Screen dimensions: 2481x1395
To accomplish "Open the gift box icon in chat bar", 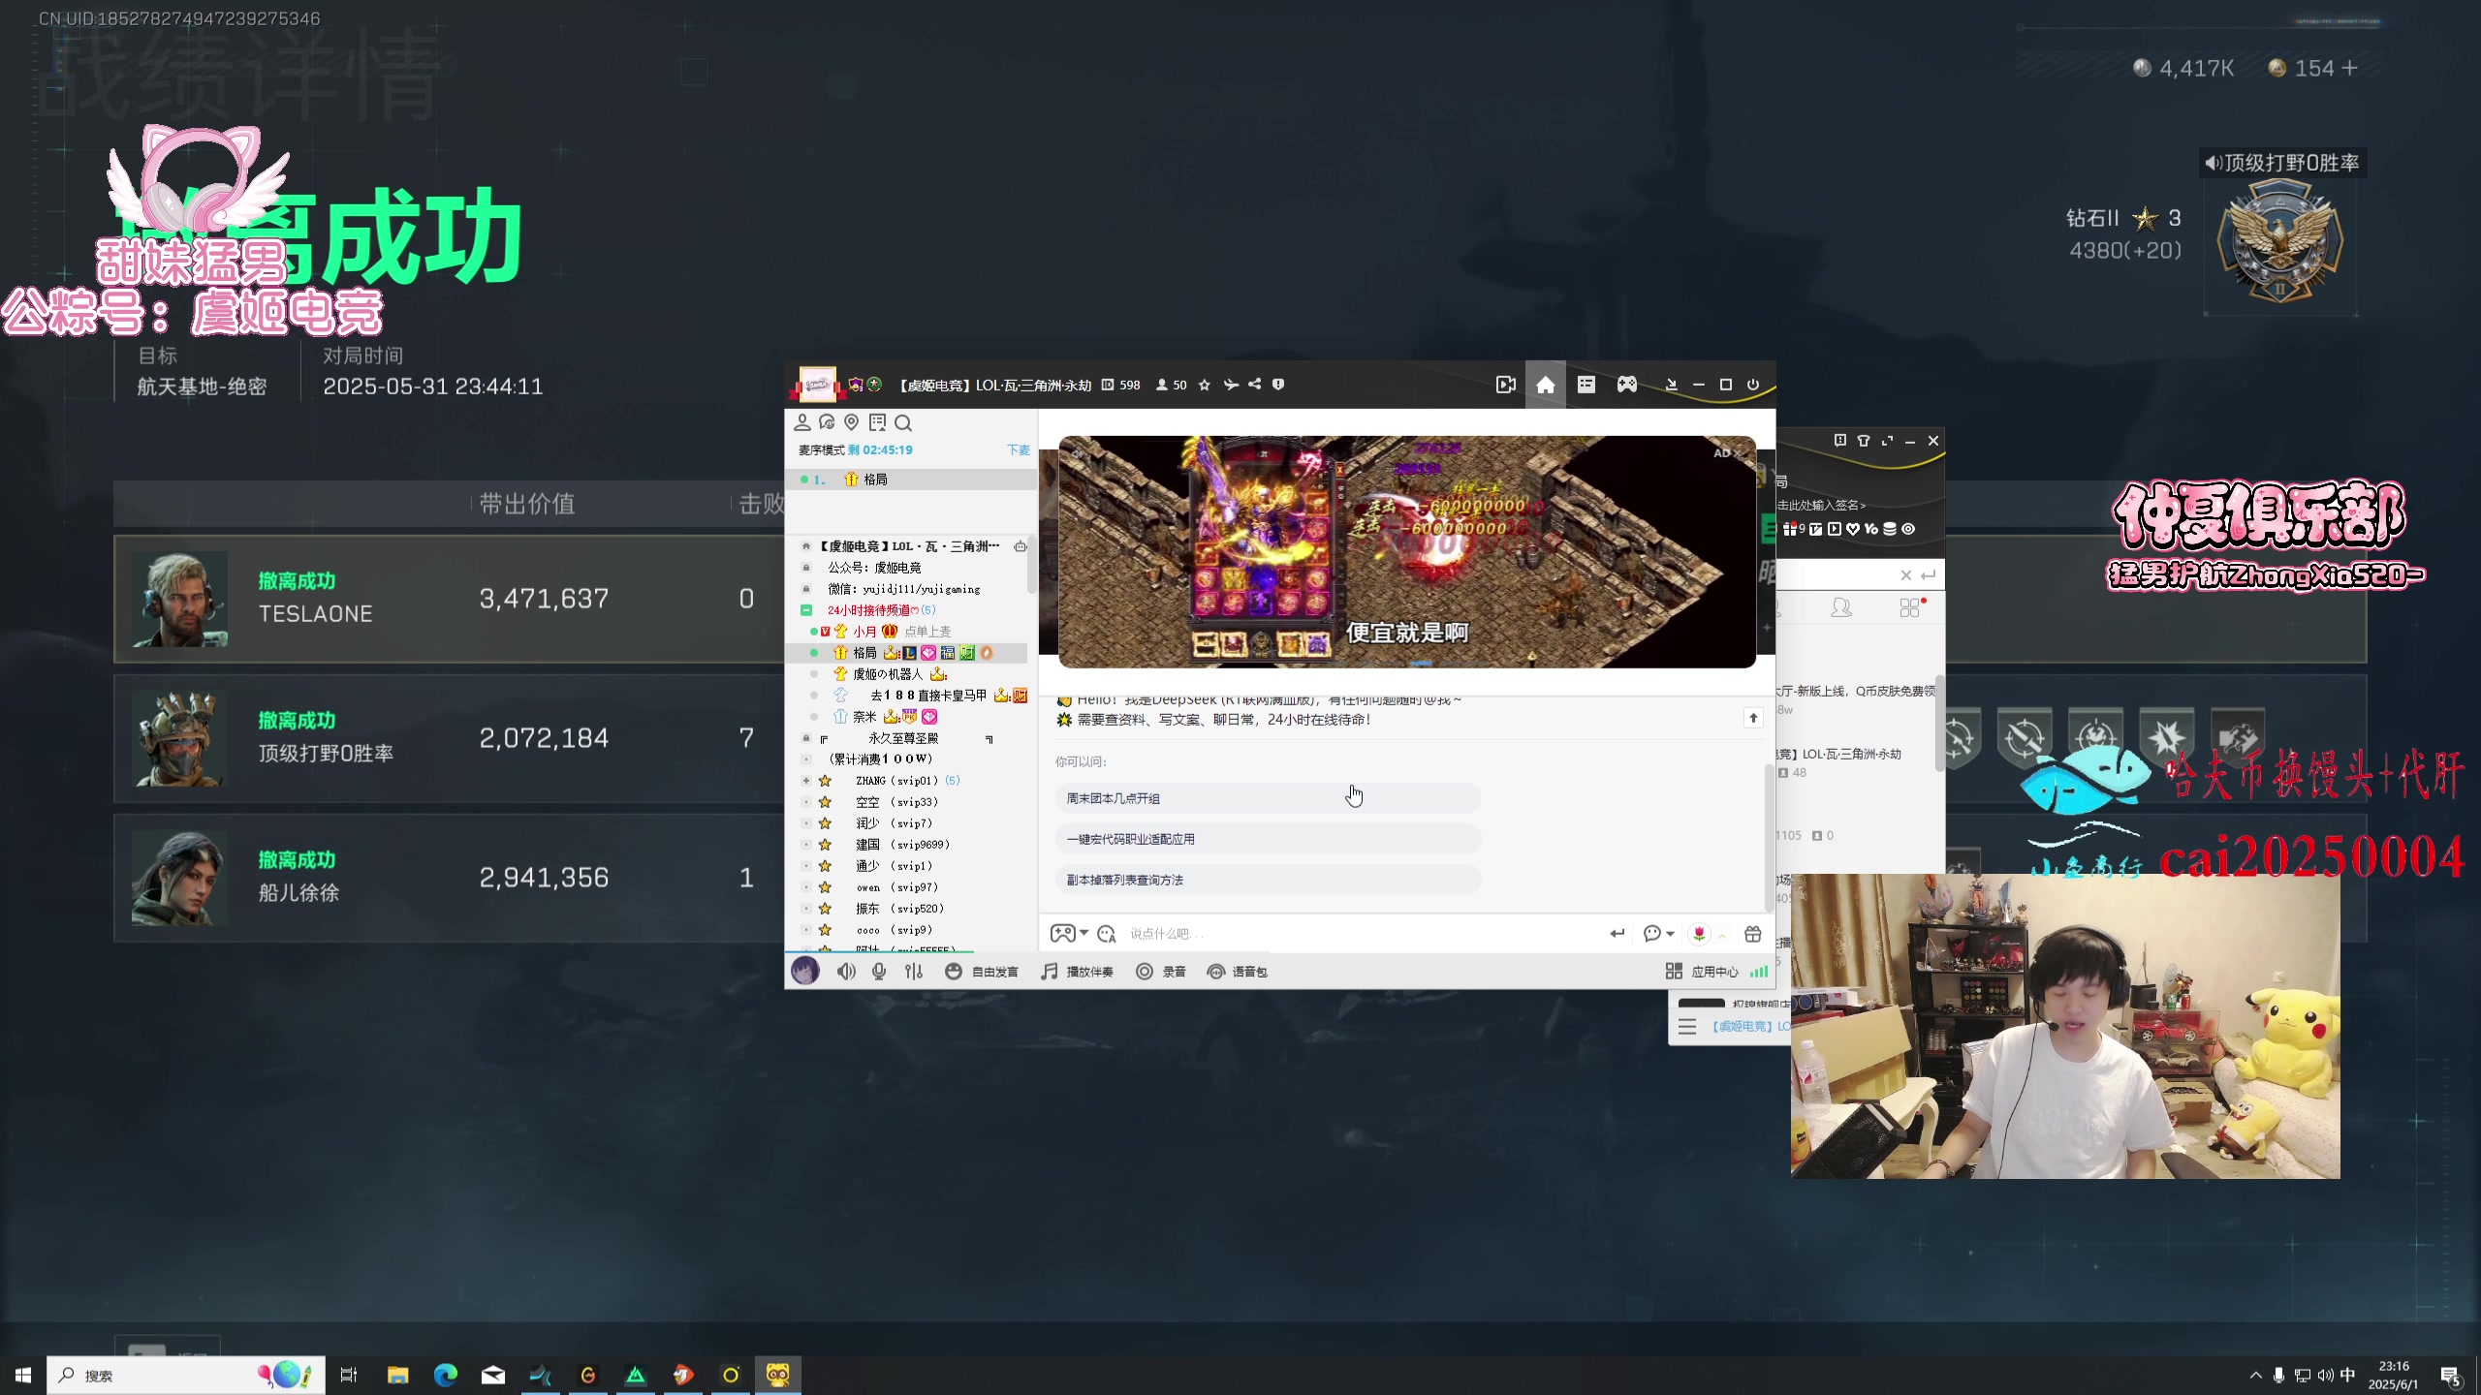I will click(x=1753, y=934).
